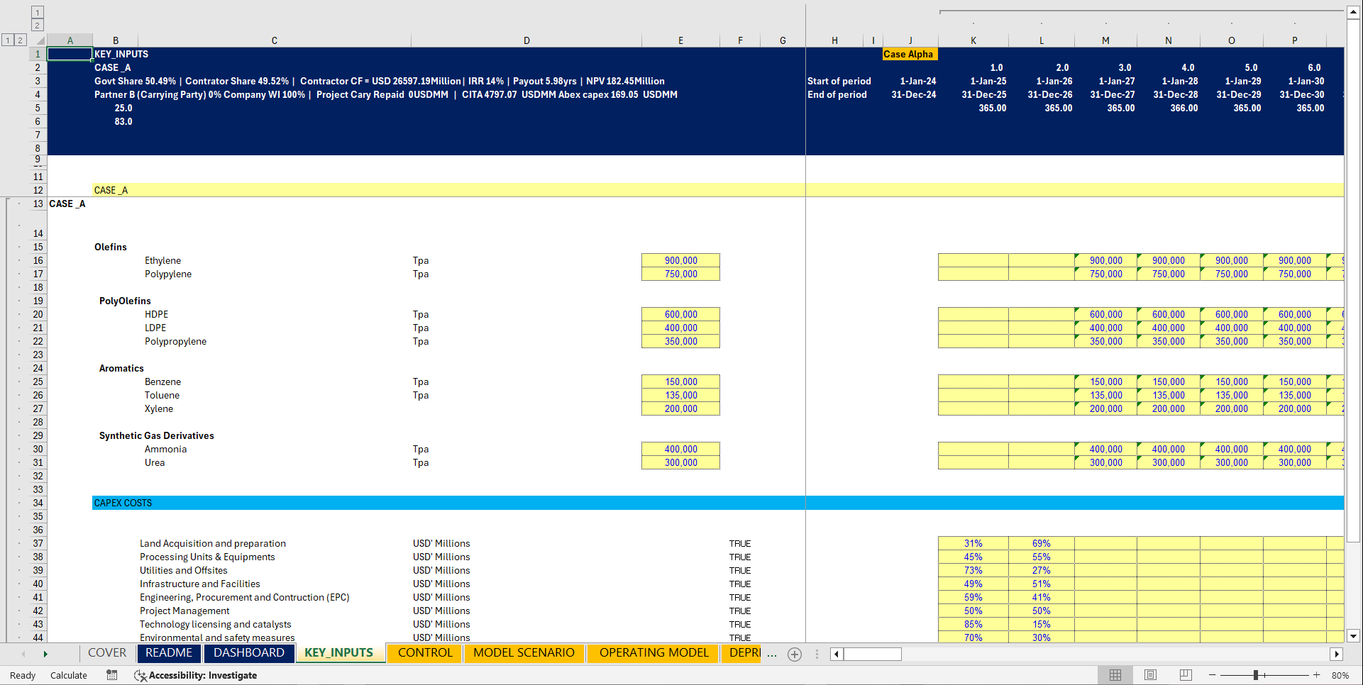Toggle TRUE for Environmental and safety measures
Screen dimensions: 1363x685
point(740,637)
